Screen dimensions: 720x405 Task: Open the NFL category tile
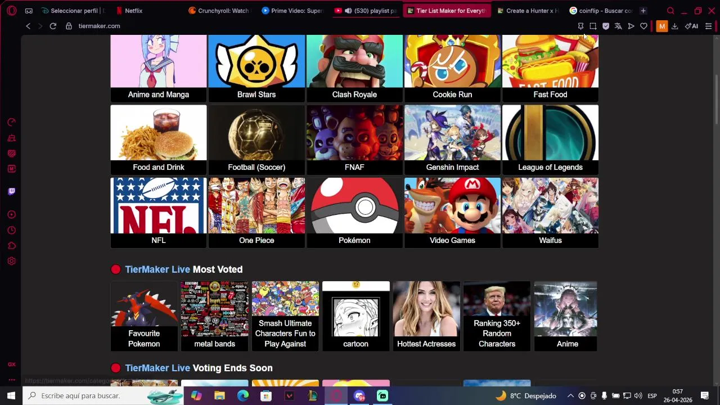click(159, 213)
